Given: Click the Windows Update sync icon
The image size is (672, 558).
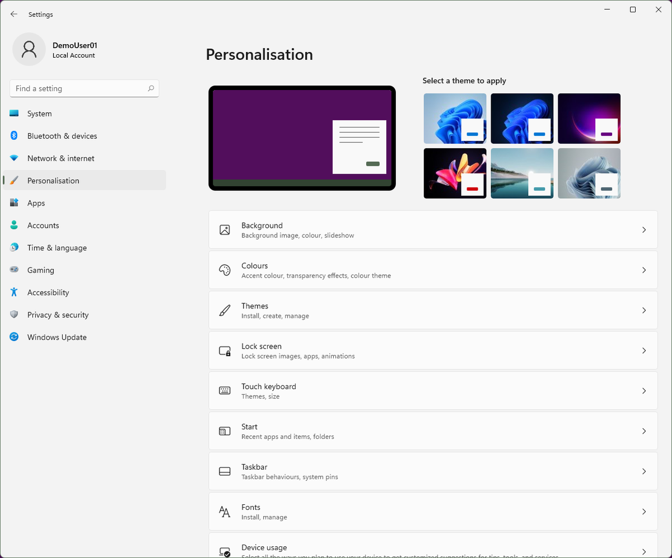Looking at the screenshot, I should point(14,337).
